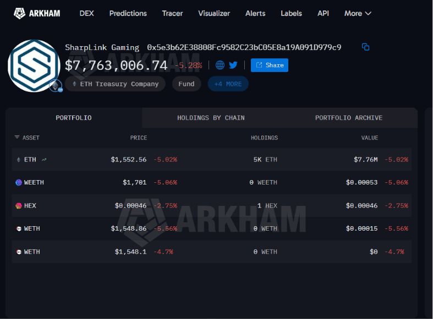Open the Twitter bird icon
The width and height of the screenshot is (433, 319).
tap(233, 65)
